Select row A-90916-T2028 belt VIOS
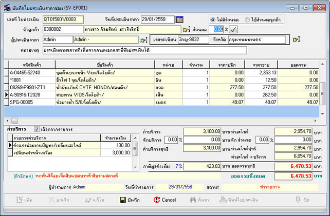The image size is (330, 216). pos(161,95)
